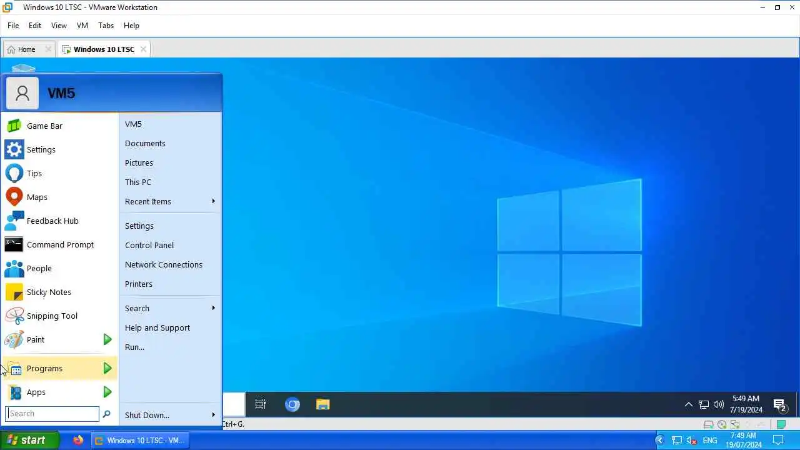Open the Help menu in VMware
This screenshot has height=450, width=800.
pos(131,26)
